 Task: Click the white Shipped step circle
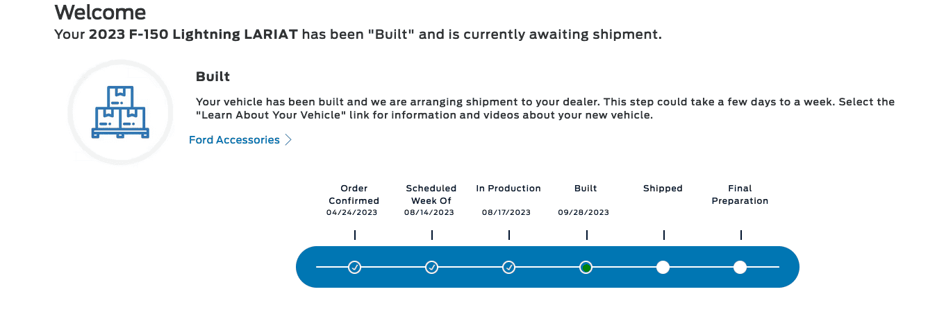tap(663, 267)
